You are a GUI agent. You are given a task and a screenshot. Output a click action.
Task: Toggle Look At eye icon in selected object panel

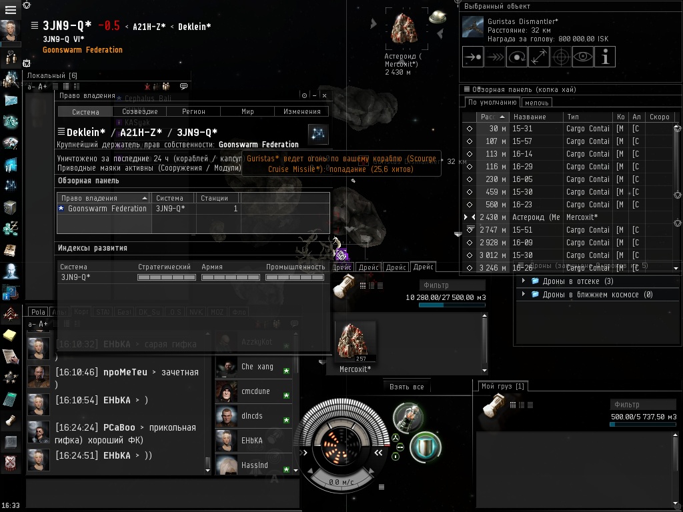tap(583, 57)
